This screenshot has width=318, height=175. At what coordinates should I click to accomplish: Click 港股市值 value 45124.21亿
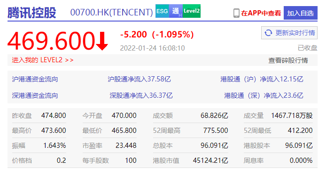pos(210,160)
